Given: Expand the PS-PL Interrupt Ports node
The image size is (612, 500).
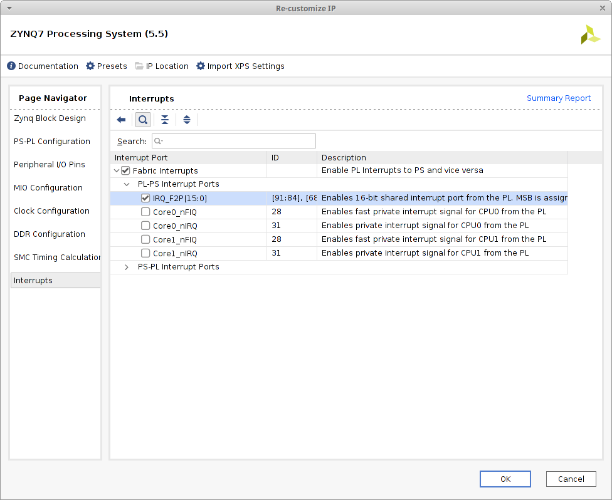Looking at the screenshot, I should (x=127, y=267).
